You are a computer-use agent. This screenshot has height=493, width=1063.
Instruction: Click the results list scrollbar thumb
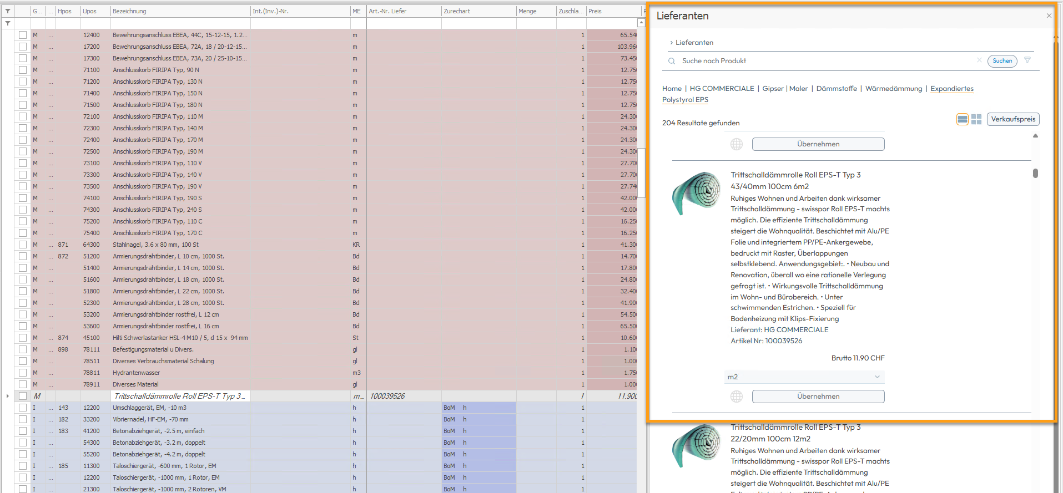click(1035, 174)
